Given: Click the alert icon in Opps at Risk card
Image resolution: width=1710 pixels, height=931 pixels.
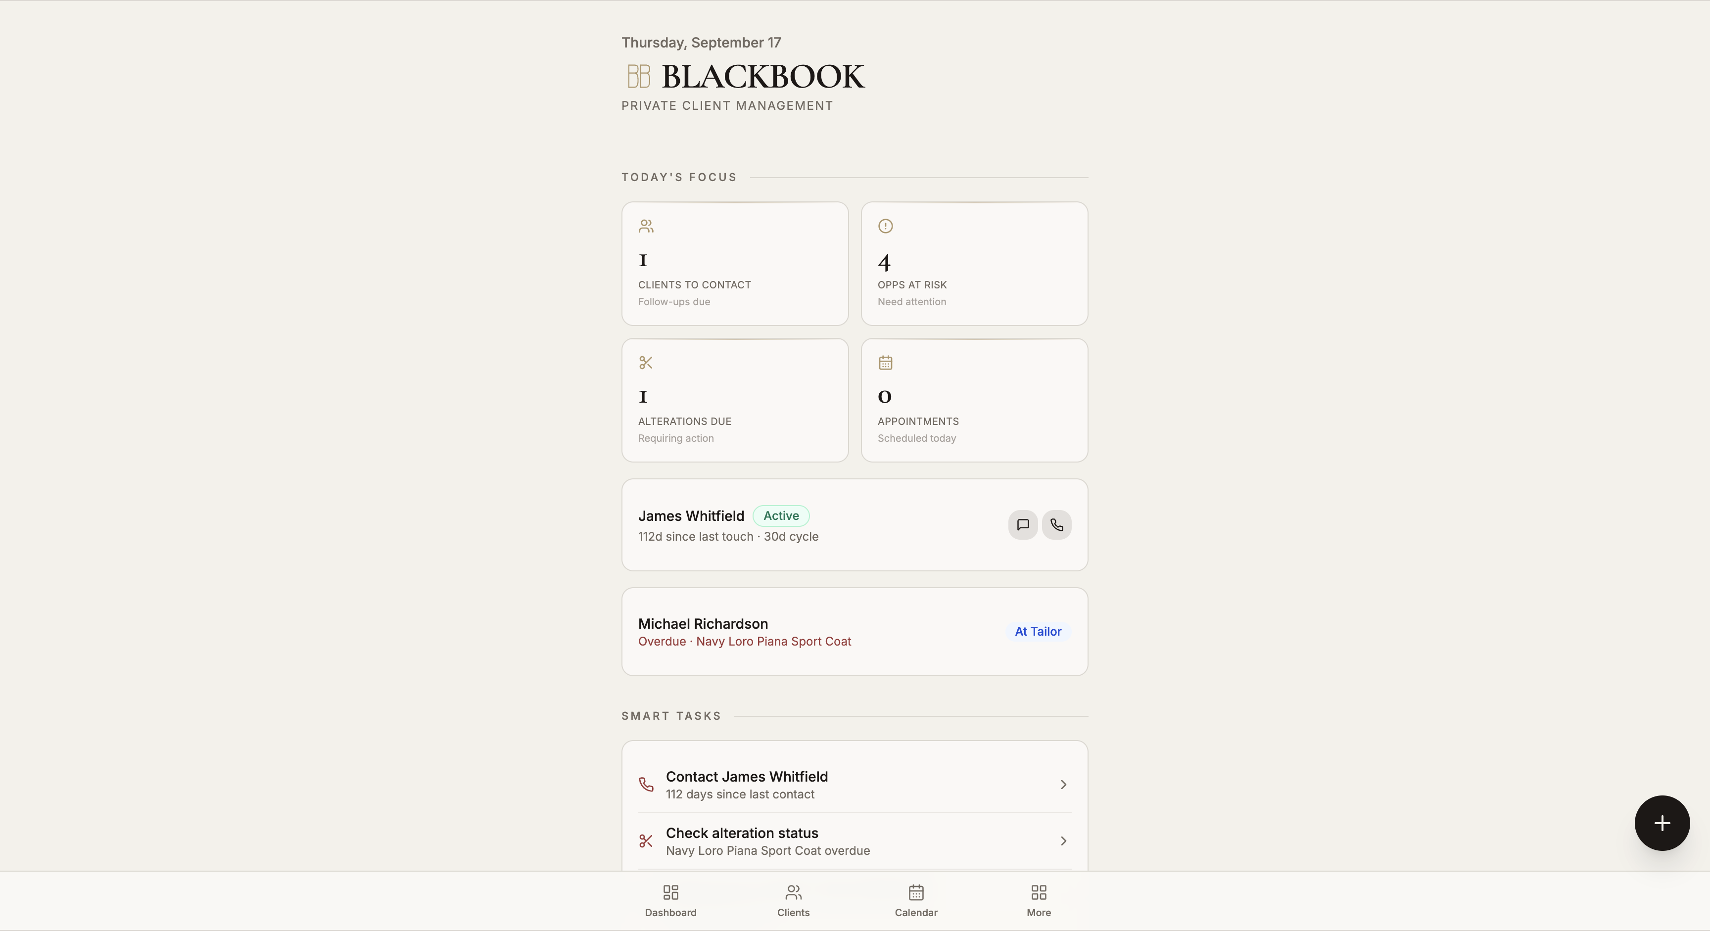Looking at the screenshot, I should [885, 226].
